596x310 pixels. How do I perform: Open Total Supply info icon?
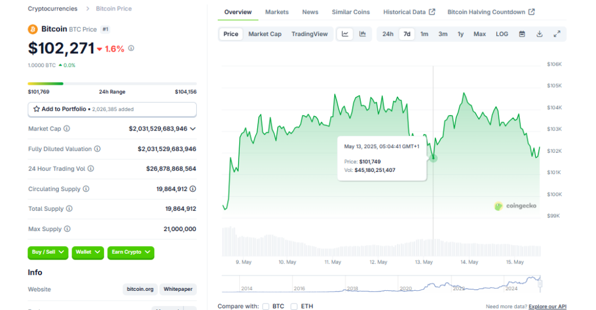tap(69, 208)
